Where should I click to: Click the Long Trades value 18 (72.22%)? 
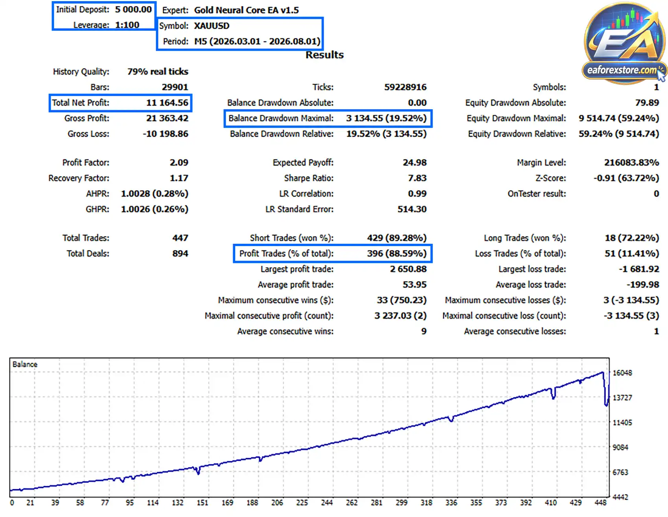point(632,238)
